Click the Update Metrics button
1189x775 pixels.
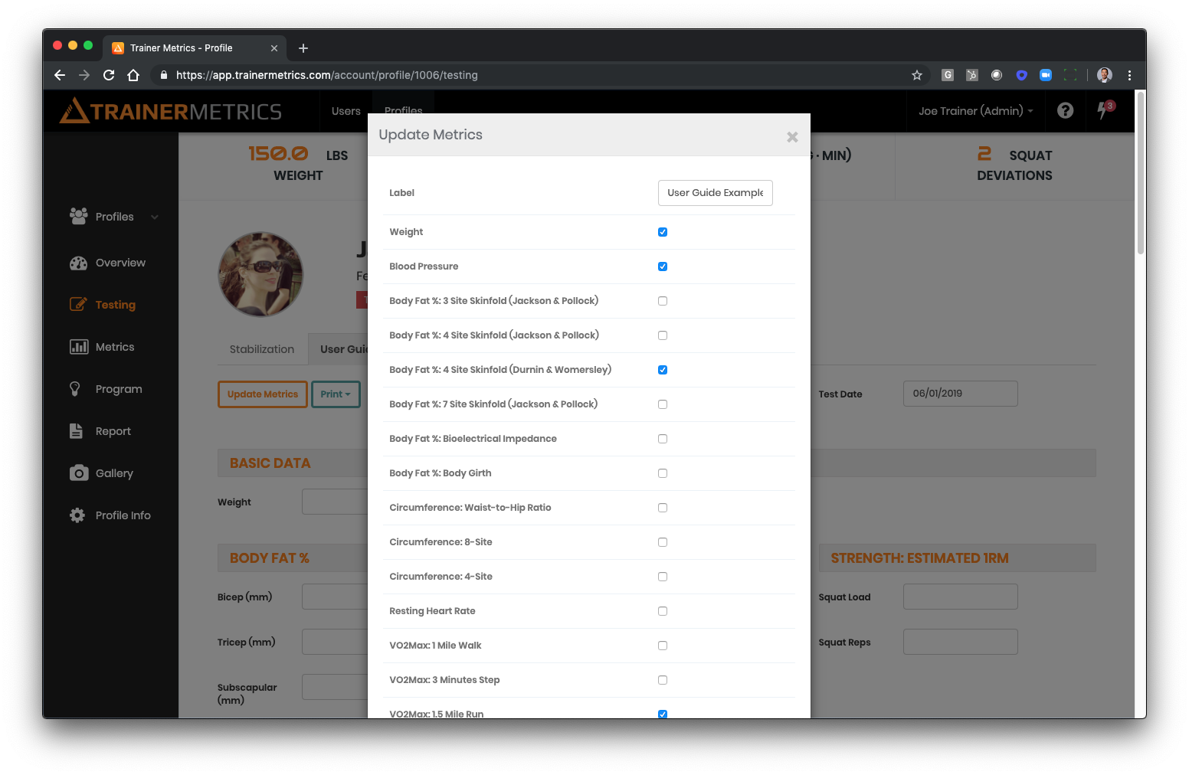point(263,394)
